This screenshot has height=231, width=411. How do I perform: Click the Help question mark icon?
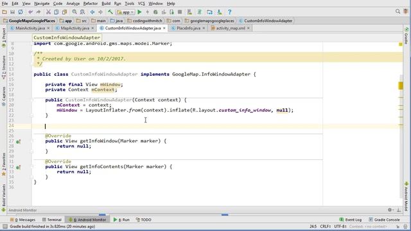click(230, 12)
